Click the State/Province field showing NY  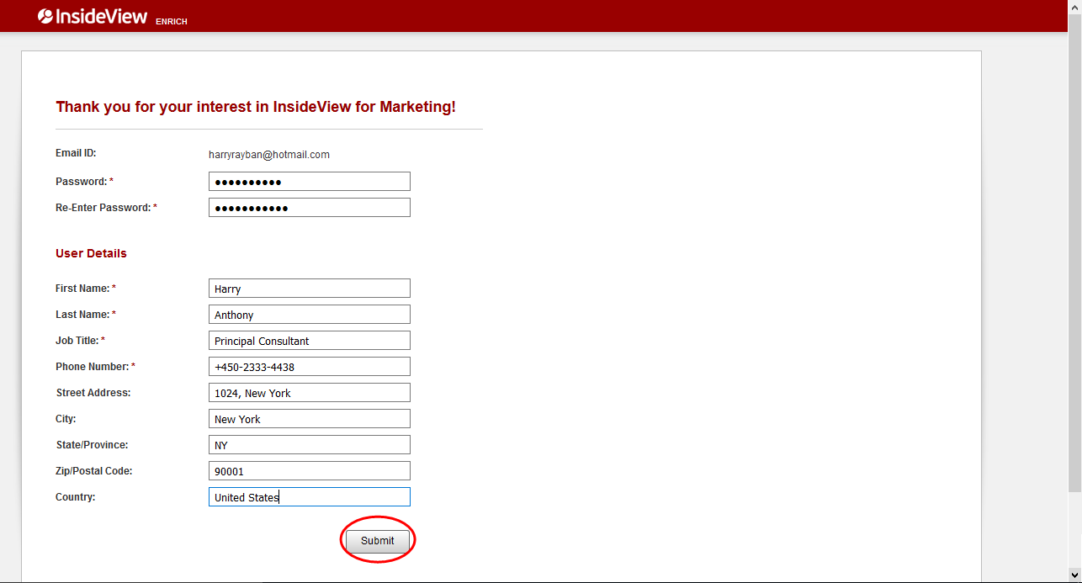pos(310,445)
